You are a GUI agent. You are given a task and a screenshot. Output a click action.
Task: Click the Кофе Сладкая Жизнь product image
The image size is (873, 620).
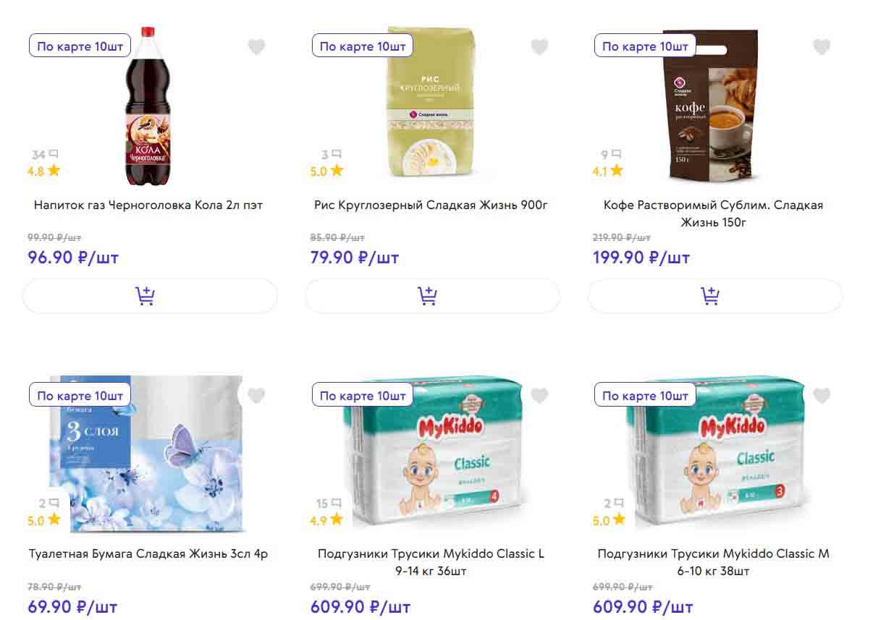tap(710, 105)
